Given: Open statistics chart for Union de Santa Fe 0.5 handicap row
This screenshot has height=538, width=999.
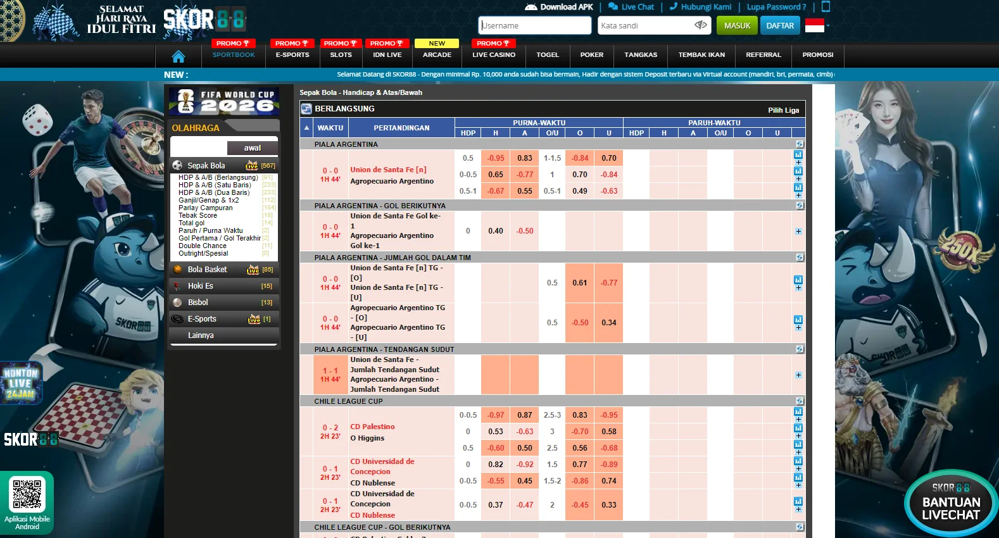Looking at the screenshot, I should pyautogui.click(x=798, y=154).
